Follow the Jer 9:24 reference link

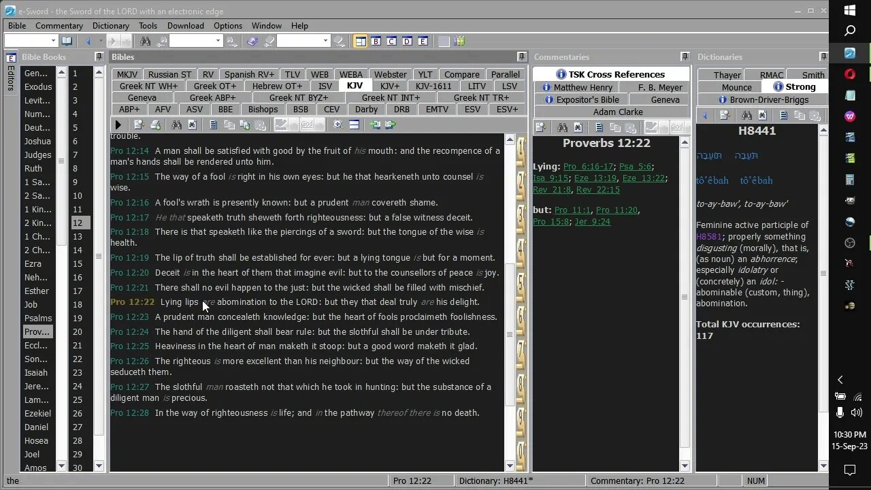(592, 222)
